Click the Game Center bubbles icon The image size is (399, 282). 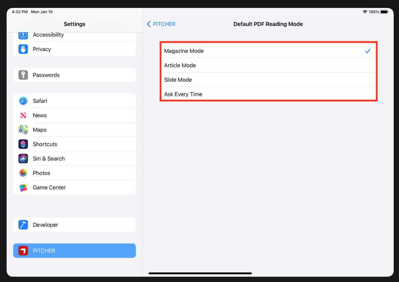click(x=23, y=187)
